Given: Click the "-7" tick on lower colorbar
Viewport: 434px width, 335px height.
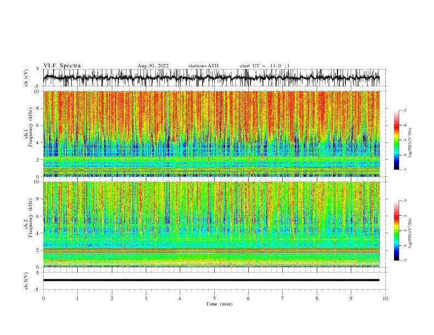Looking at the screenshot, I should point(404,261).
